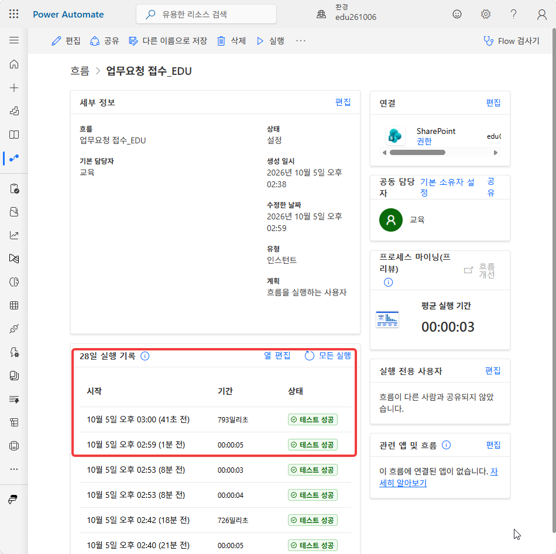Screen dimensions: 556x554
Task: Go to Home in the sidebar
Action: point(14,64)
